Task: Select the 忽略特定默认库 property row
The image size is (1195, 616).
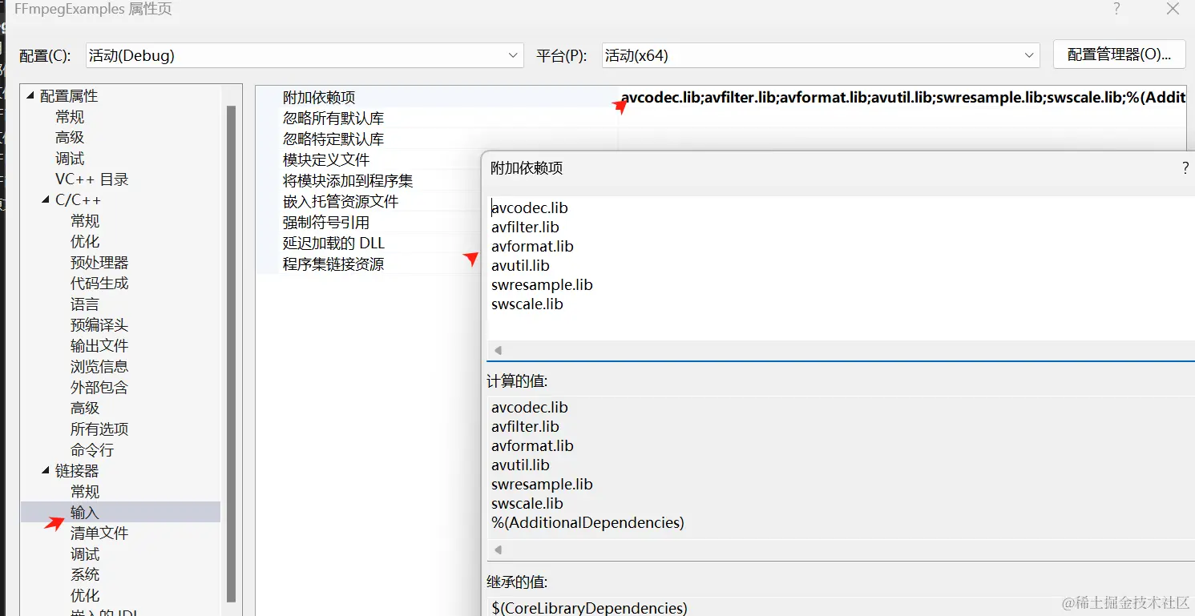Action: [x=333, y=139]
